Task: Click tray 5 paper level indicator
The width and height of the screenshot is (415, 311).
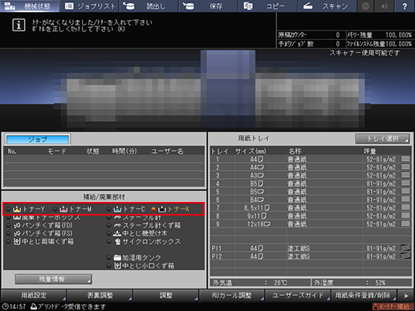Action: (405, 192)
